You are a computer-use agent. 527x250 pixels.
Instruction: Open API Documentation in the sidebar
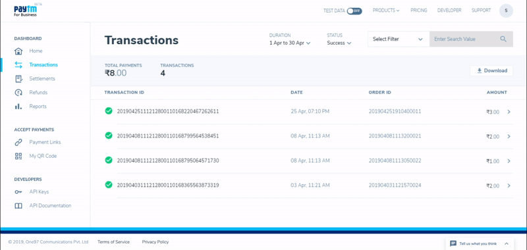(51, 206)
